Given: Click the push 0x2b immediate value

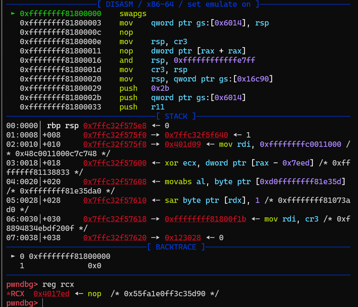Looking at the screenshot, I should click(x=160, y=88).
